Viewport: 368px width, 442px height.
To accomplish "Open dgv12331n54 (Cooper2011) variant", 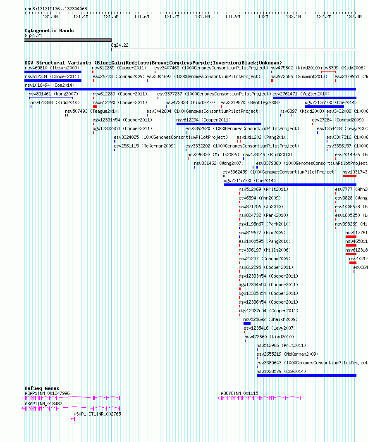I will [x=122, y=120].
